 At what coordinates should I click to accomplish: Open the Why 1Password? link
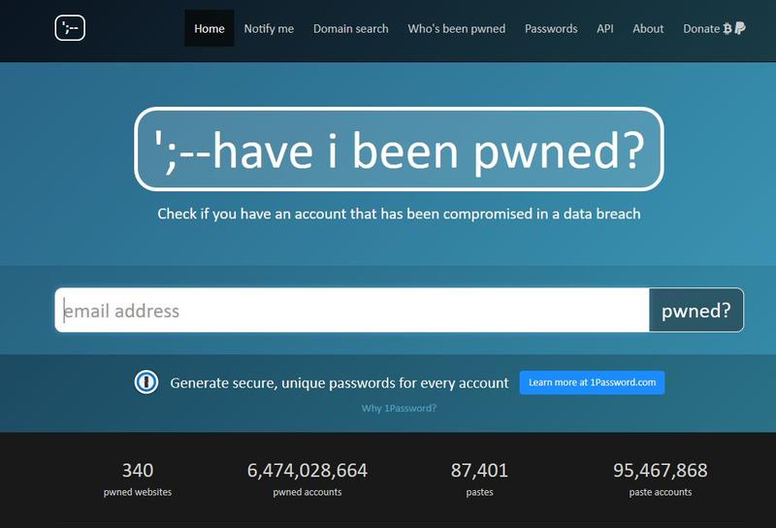399,409
